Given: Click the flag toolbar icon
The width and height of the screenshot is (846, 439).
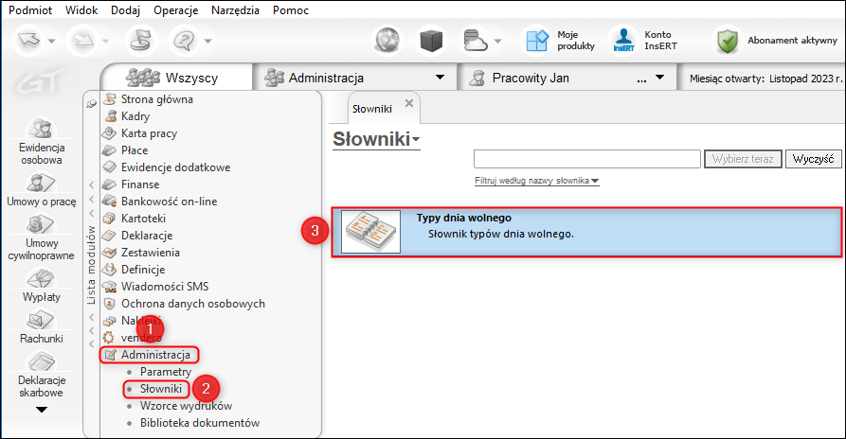Looking at the screenshot, I should 140,41.
